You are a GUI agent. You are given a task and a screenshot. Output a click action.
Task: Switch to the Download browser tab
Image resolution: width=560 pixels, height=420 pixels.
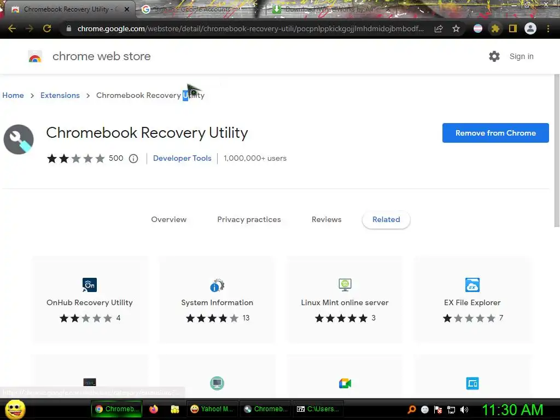tap(330, 9)
